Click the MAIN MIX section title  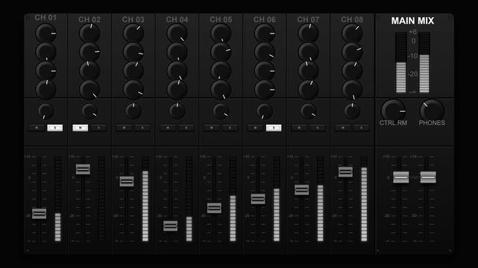(x=412, y=21)
